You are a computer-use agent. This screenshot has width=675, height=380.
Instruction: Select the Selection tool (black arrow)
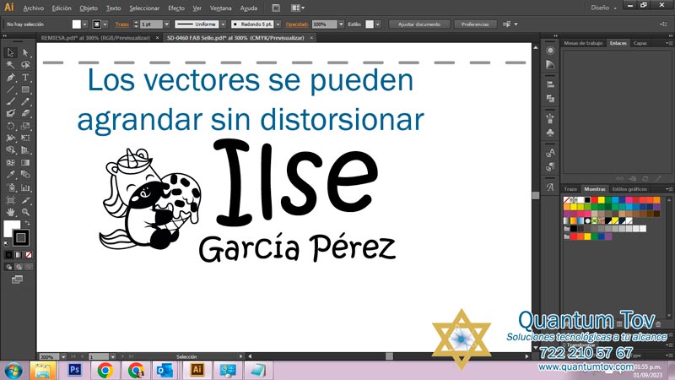[x=10, y=52]
